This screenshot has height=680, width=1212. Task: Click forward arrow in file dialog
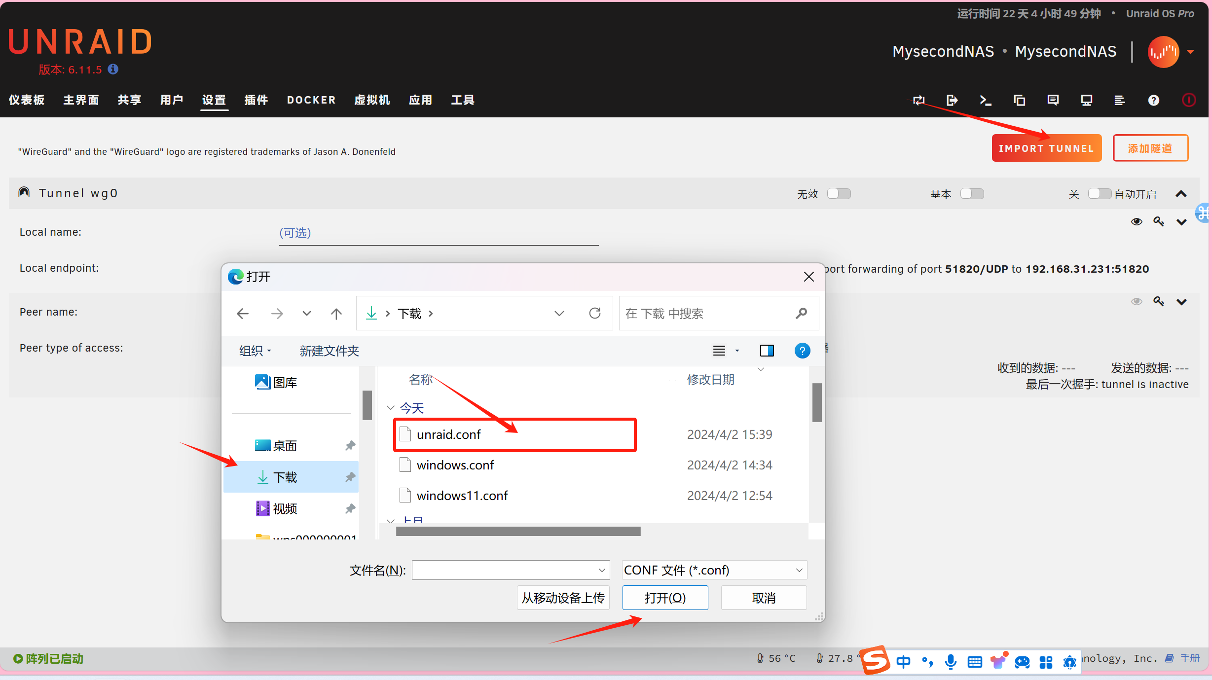click(277, 313)
